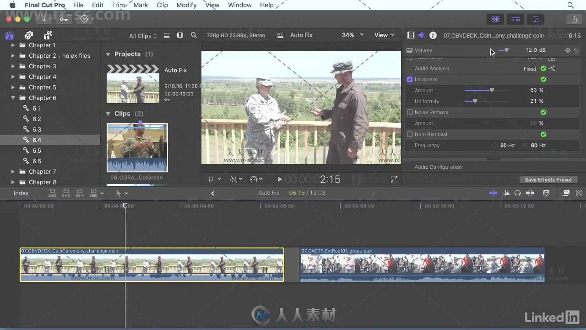Toggle the Browser panel layout button
Viewport: 586px width, 330px height.
click(x=495, y=19)
